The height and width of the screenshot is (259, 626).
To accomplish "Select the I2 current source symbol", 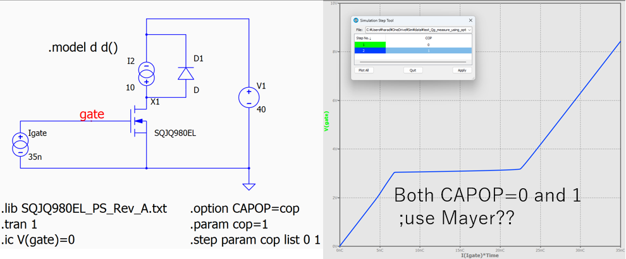I will [147, 74].
